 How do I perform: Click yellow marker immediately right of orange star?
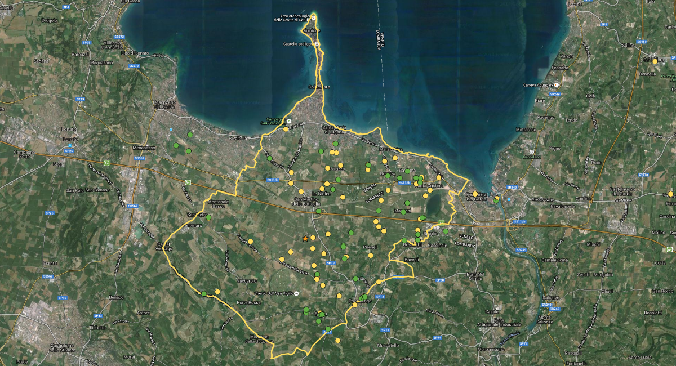[313, 238]
